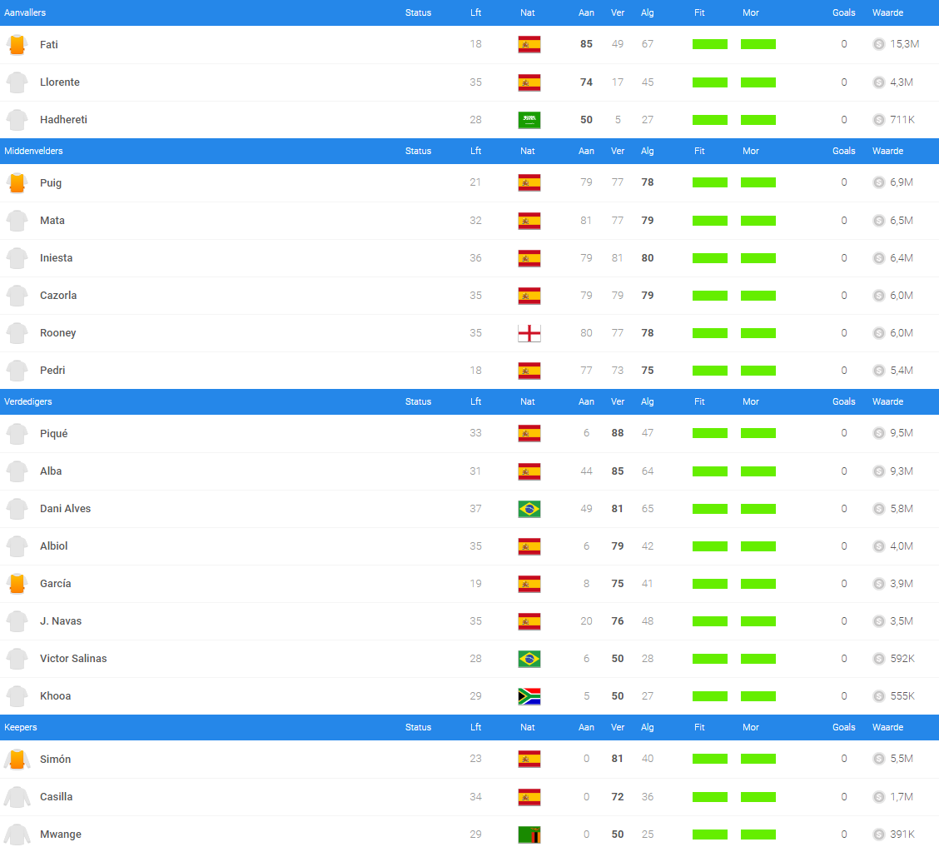Viewport: 939px width, 847px height.
Task: Click the Spain flag in Fati's row
Action: (x=529, y=44)
